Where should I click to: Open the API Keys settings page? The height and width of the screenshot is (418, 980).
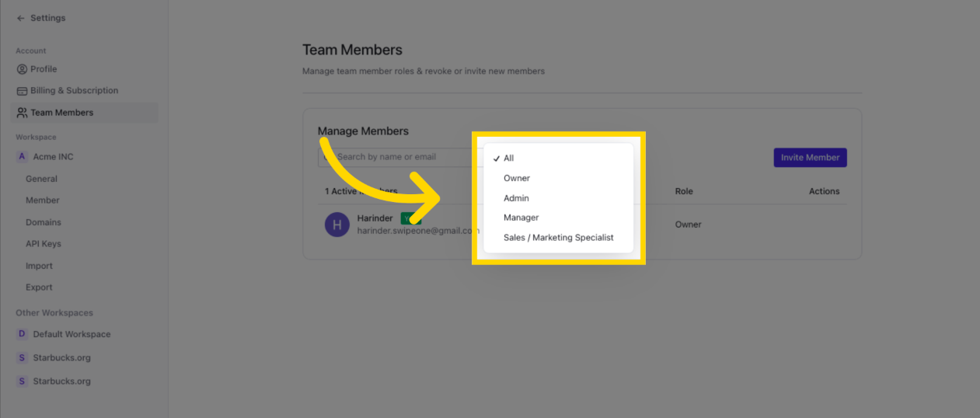pos(43,244)
